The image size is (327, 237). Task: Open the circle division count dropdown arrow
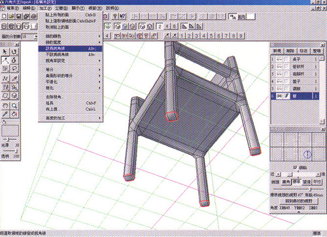tap(36, 37)
